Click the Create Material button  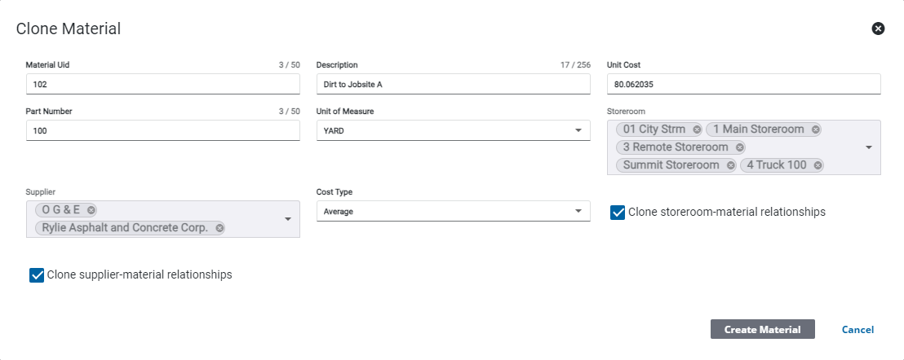762,330
